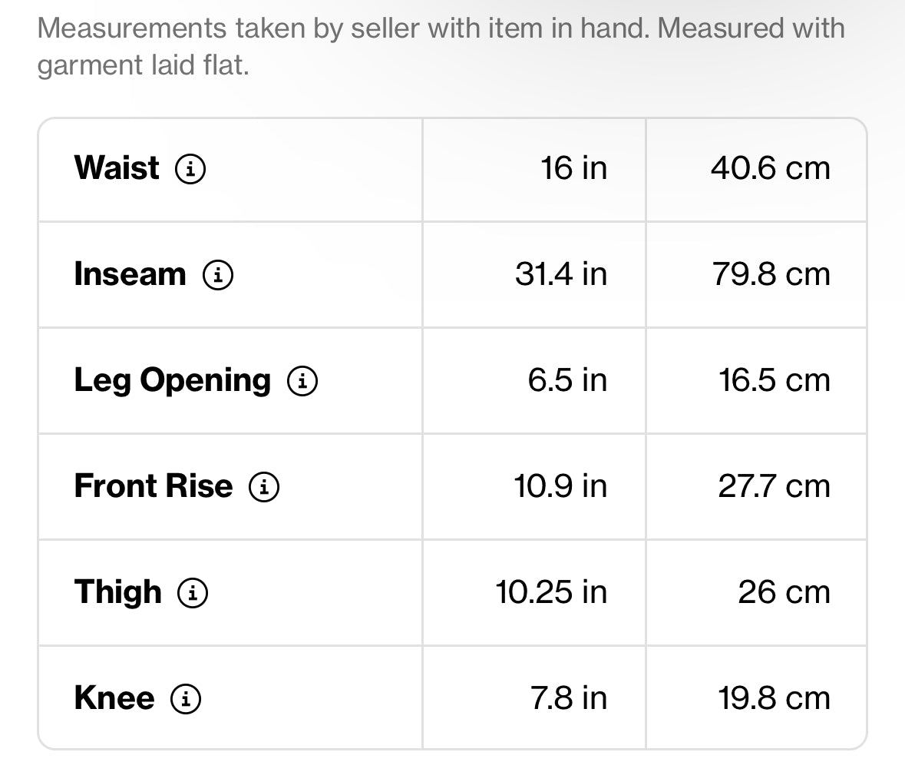Click the Leg Opening label text
The height and width of the screenshot is (762, 905).
(x=172, y=380)
